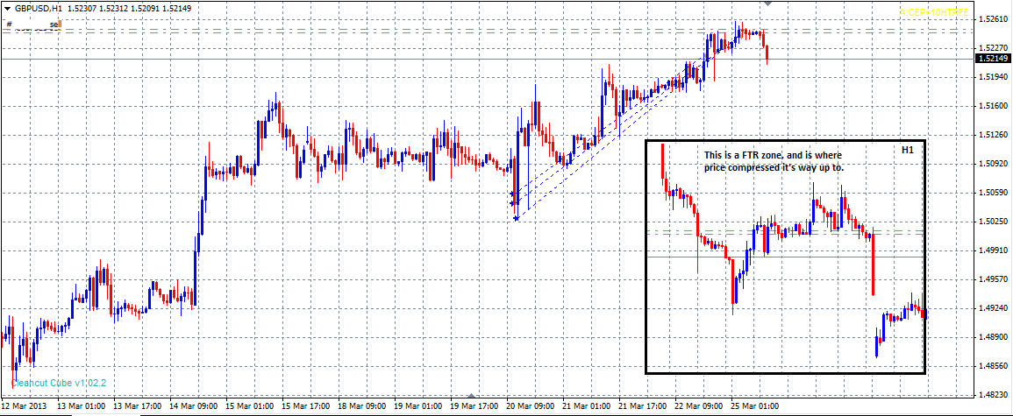Click the black triangle beside GBPUSD,H1
1013x416 pixels.
[x=7, y=8]
